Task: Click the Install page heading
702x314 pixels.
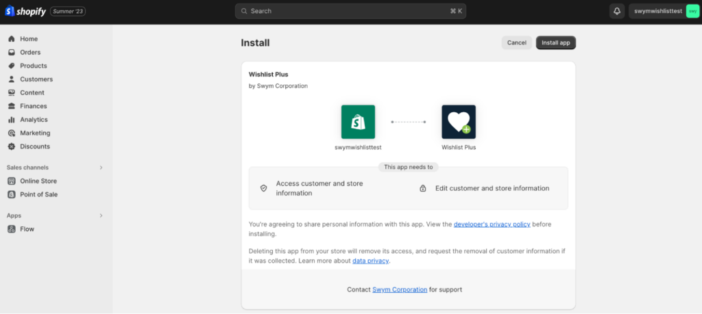Action: click(255, 43)
